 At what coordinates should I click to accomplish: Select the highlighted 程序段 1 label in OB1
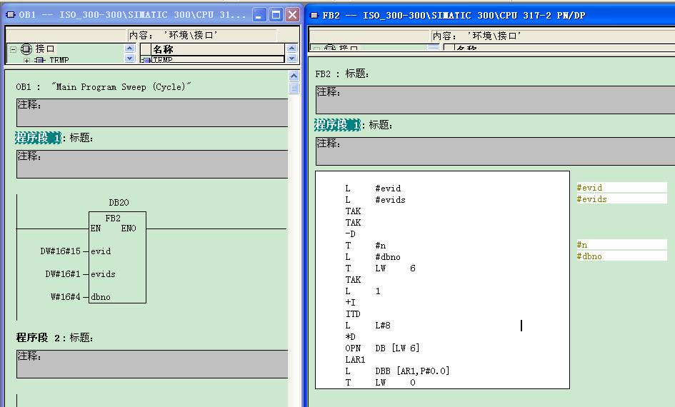(38, 138)
